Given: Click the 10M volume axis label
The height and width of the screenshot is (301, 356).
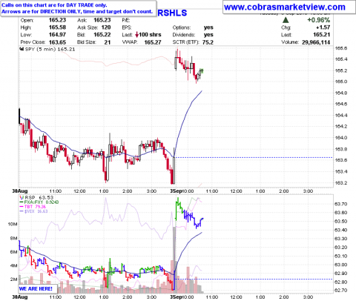Looking at the screenshot, I should (x=13, y=224).
